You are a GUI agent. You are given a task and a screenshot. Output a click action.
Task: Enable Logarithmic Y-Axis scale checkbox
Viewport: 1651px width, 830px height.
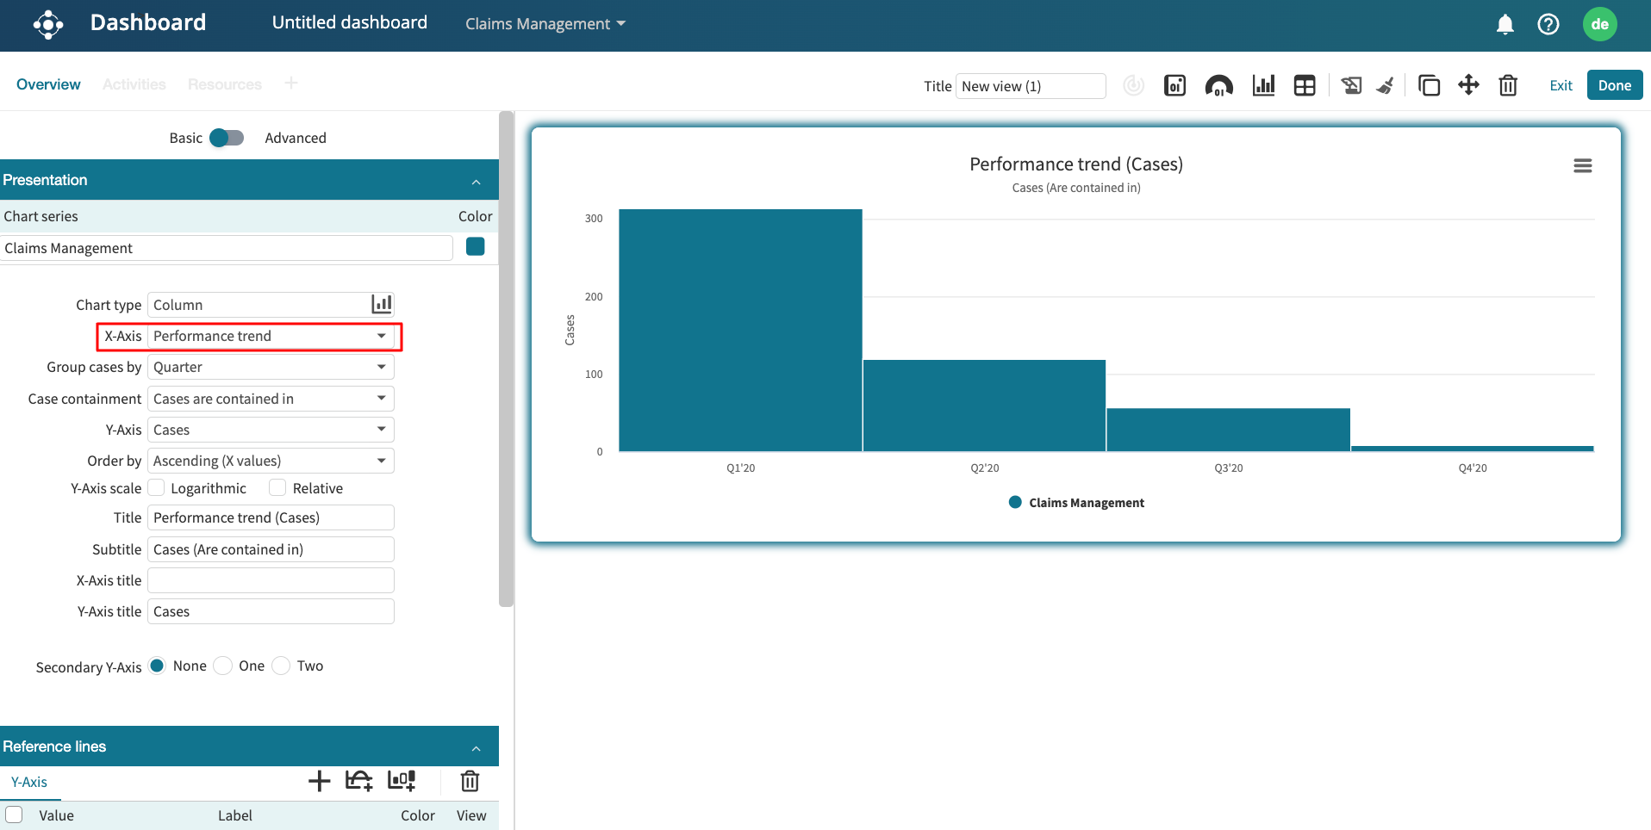(x=157, y=488)
